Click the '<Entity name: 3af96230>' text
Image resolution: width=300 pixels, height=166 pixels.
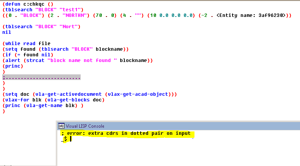click(x=251, y=15)
